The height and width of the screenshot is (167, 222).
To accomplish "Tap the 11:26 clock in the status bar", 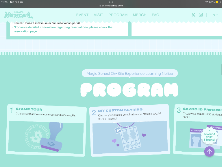I will [4, 2].
